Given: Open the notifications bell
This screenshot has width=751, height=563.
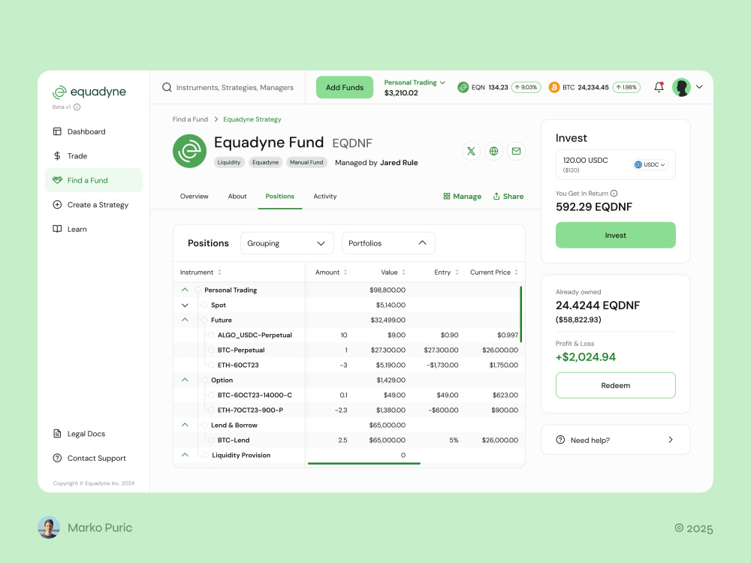Looking at the screenshot, I should [659, 87].
